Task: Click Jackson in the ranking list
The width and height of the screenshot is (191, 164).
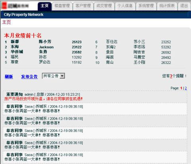Action: click(x=46, y=47)
